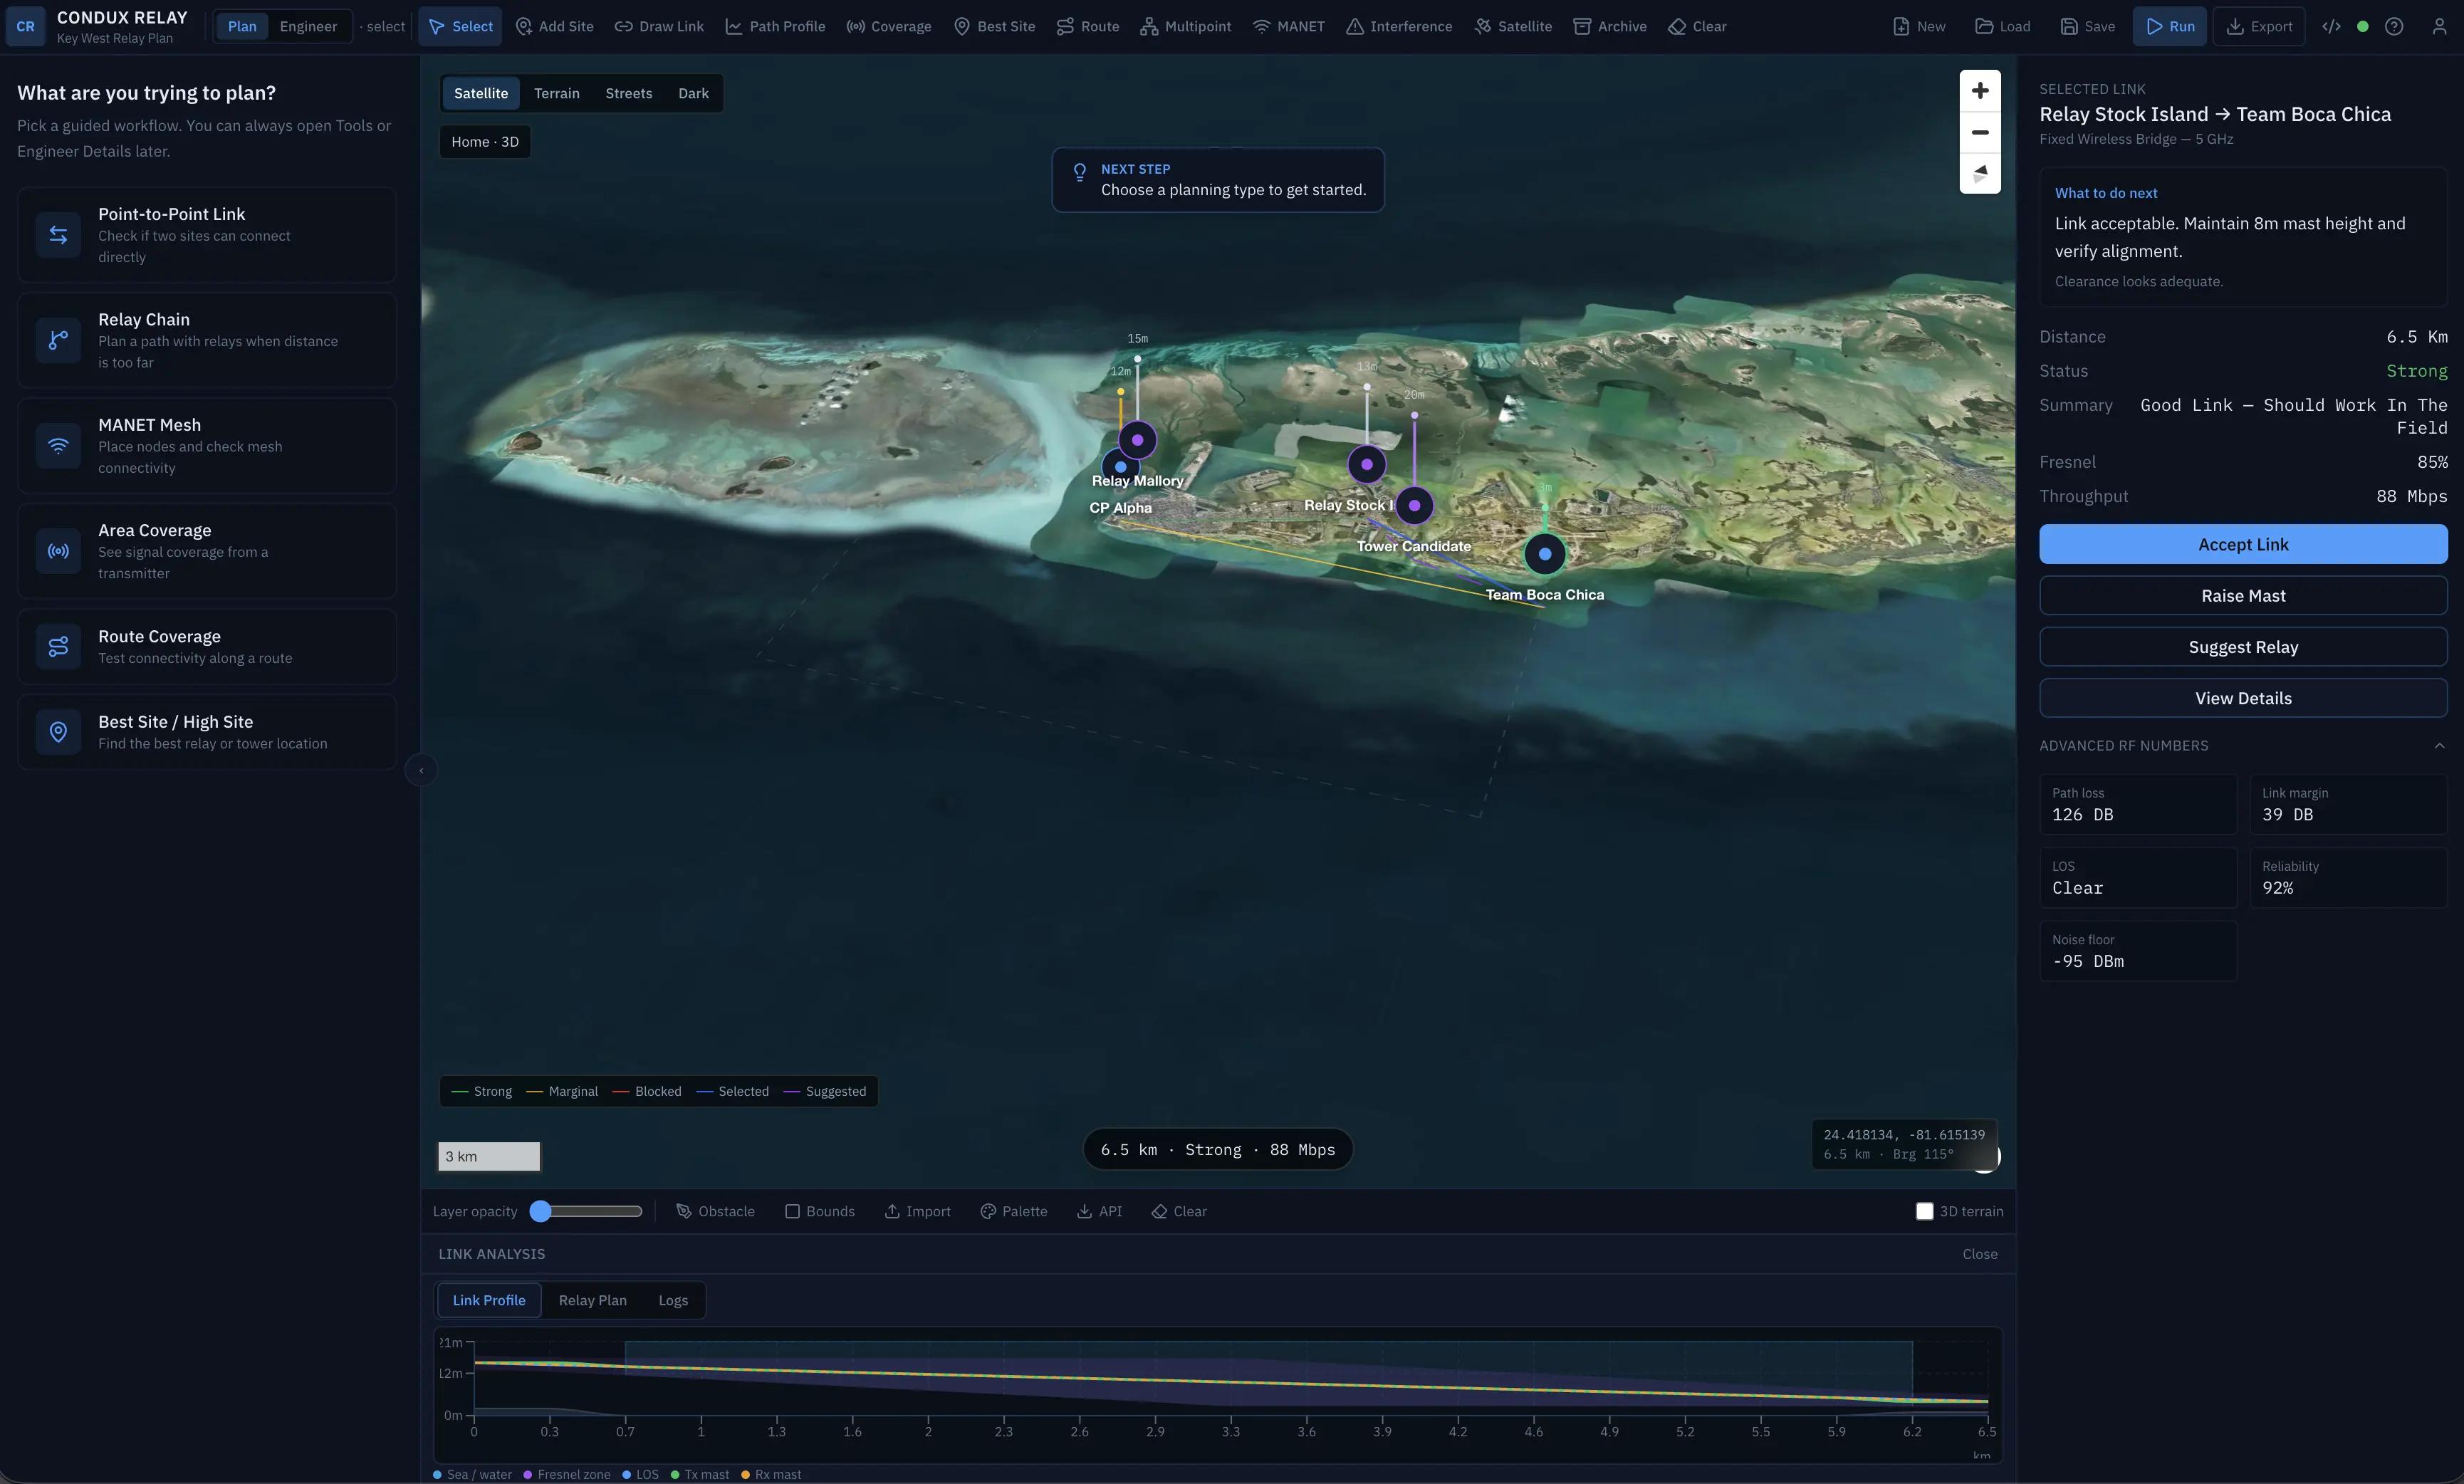This screenshot has width=2464, height=1484.
Task: Choose the Relay Chain workflow card
Action: pos(207,340)
